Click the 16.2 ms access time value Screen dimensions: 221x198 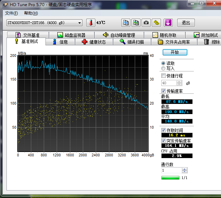pyautogui.click(x=177, y=135)
